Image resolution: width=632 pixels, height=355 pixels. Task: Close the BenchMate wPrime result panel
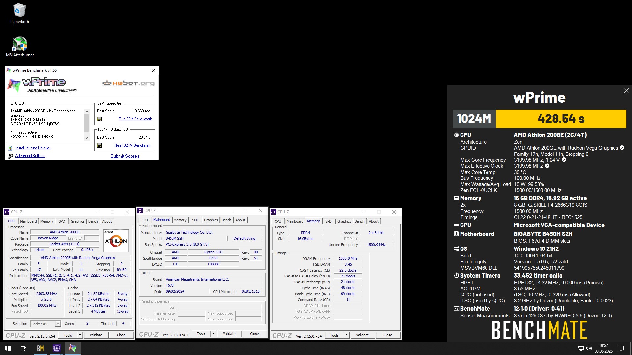626,91
